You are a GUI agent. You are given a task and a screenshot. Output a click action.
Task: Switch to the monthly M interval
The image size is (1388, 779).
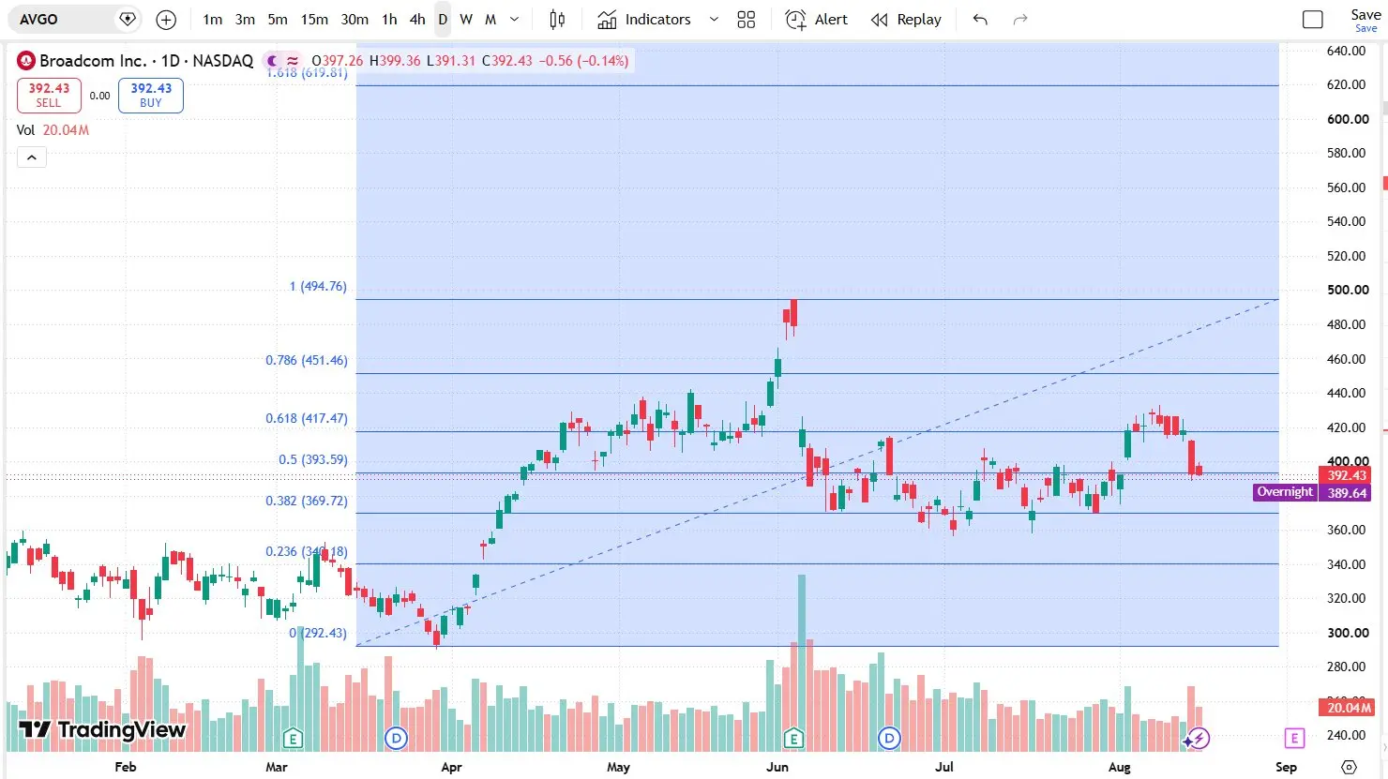point(490,19)
